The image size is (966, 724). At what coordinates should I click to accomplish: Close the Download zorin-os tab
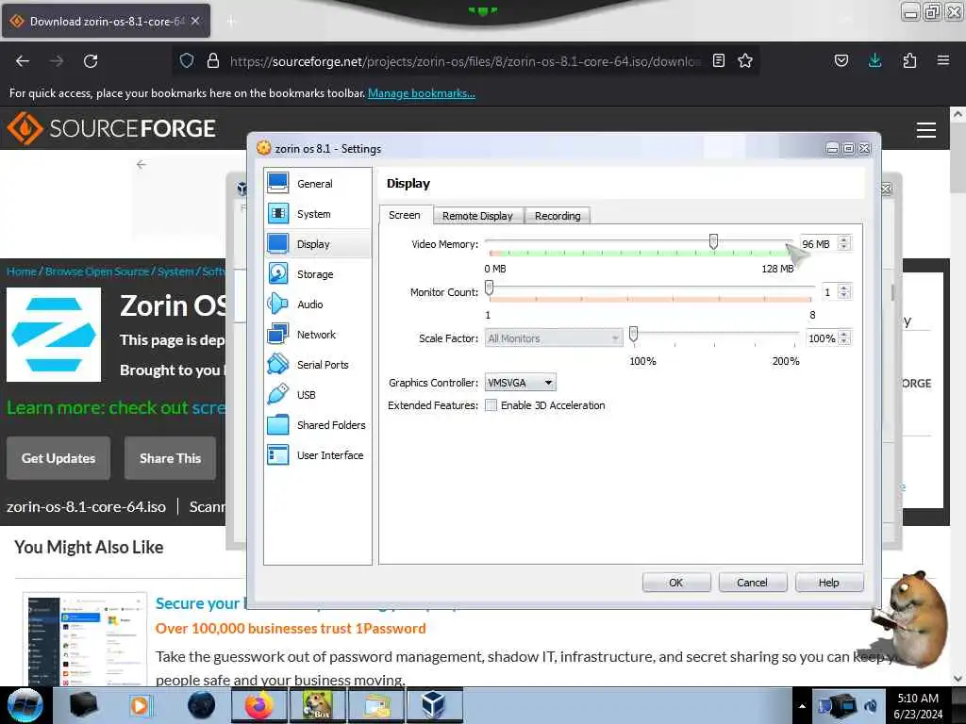(195, 21)
